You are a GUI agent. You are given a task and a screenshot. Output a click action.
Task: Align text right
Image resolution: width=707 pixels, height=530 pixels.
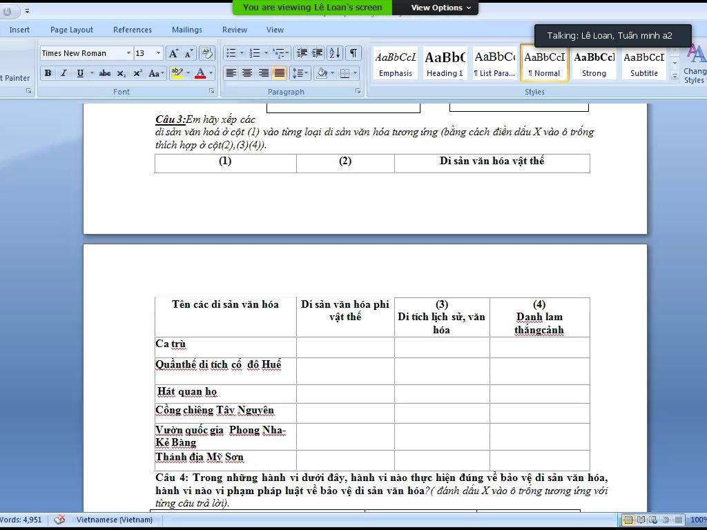pos(263,73)
